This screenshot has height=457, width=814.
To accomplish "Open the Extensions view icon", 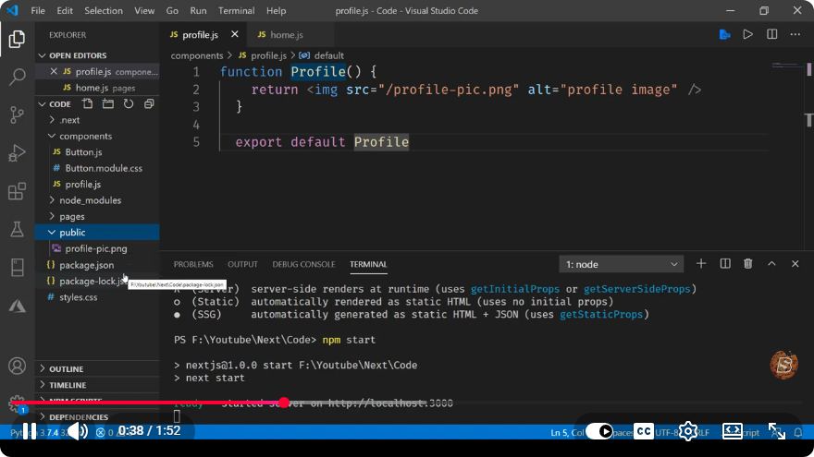I will 18,191.
